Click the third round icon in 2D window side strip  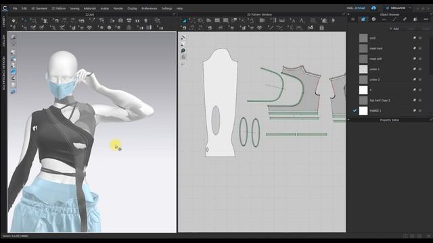point(183,51)
